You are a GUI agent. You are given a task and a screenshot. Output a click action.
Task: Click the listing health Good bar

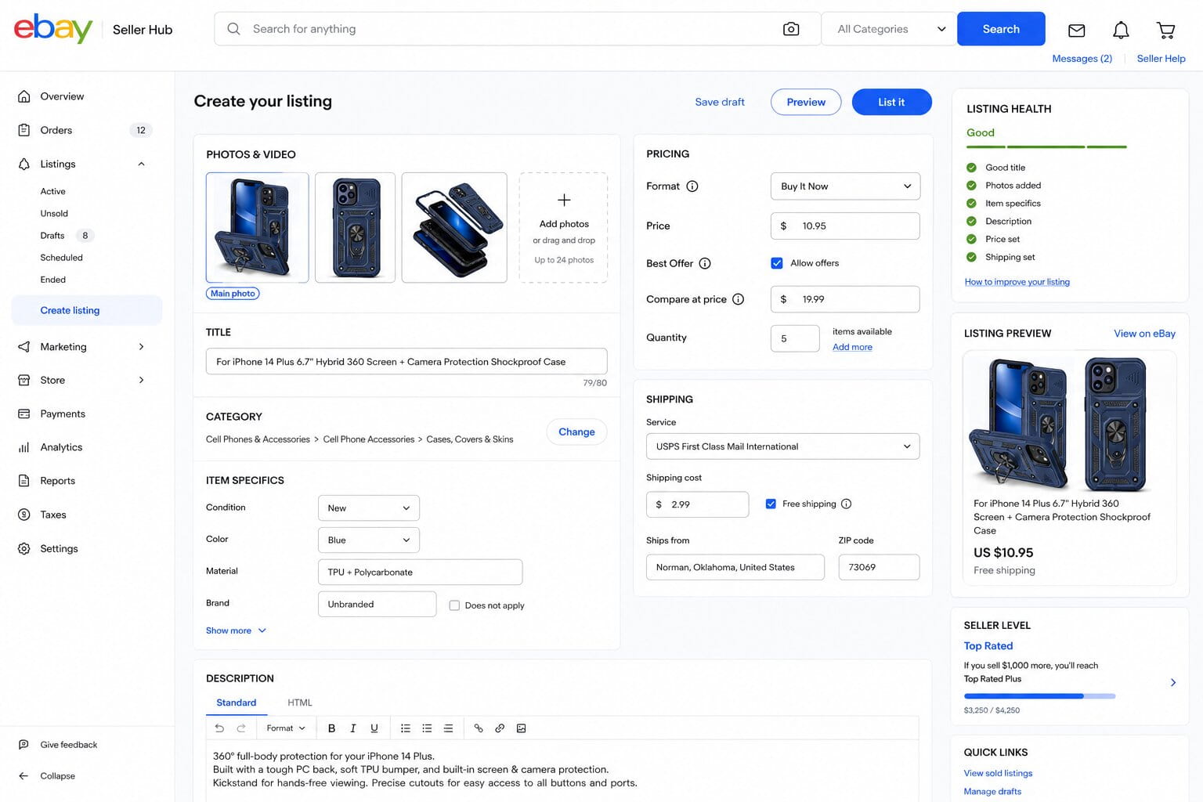click(1046, 146)
